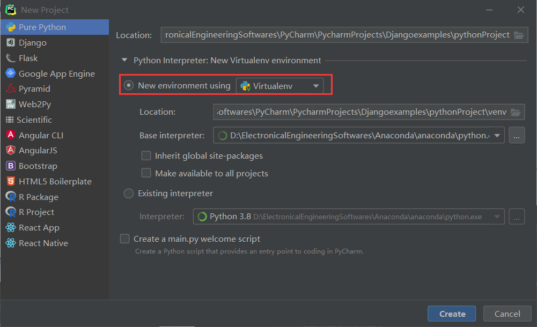Select HTML5 Boilerplate in project list
This screenshot has height=327, width=537.
(55, 181)
